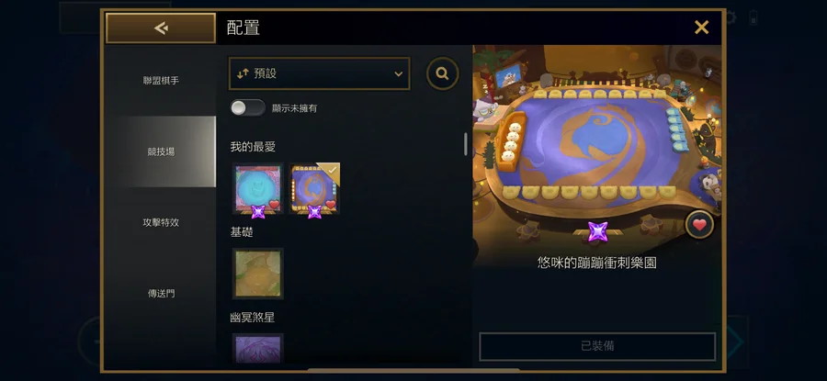
Task: Click the 已裝備 button
Action: point(597,346)
